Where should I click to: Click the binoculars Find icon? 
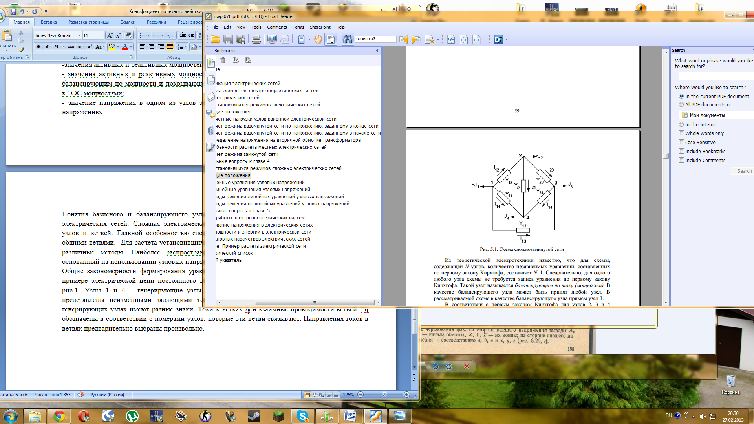point(348,39)
